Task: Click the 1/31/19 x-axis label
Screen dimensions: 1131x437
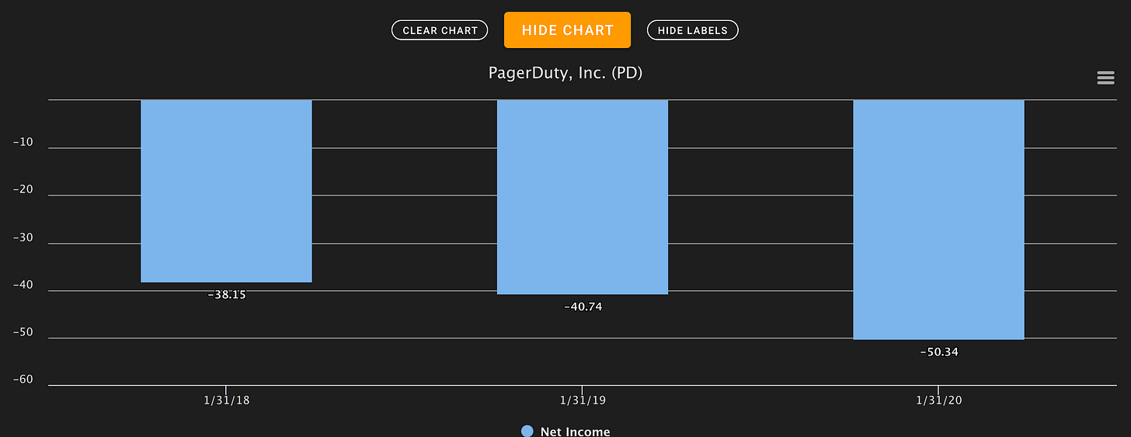Action: (x=583, y=401)
